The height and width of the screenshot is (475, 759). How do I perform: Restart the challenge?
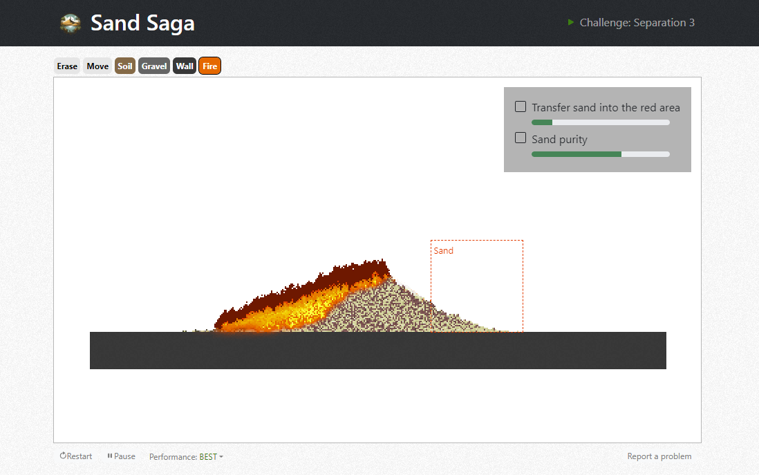(76, 456)
